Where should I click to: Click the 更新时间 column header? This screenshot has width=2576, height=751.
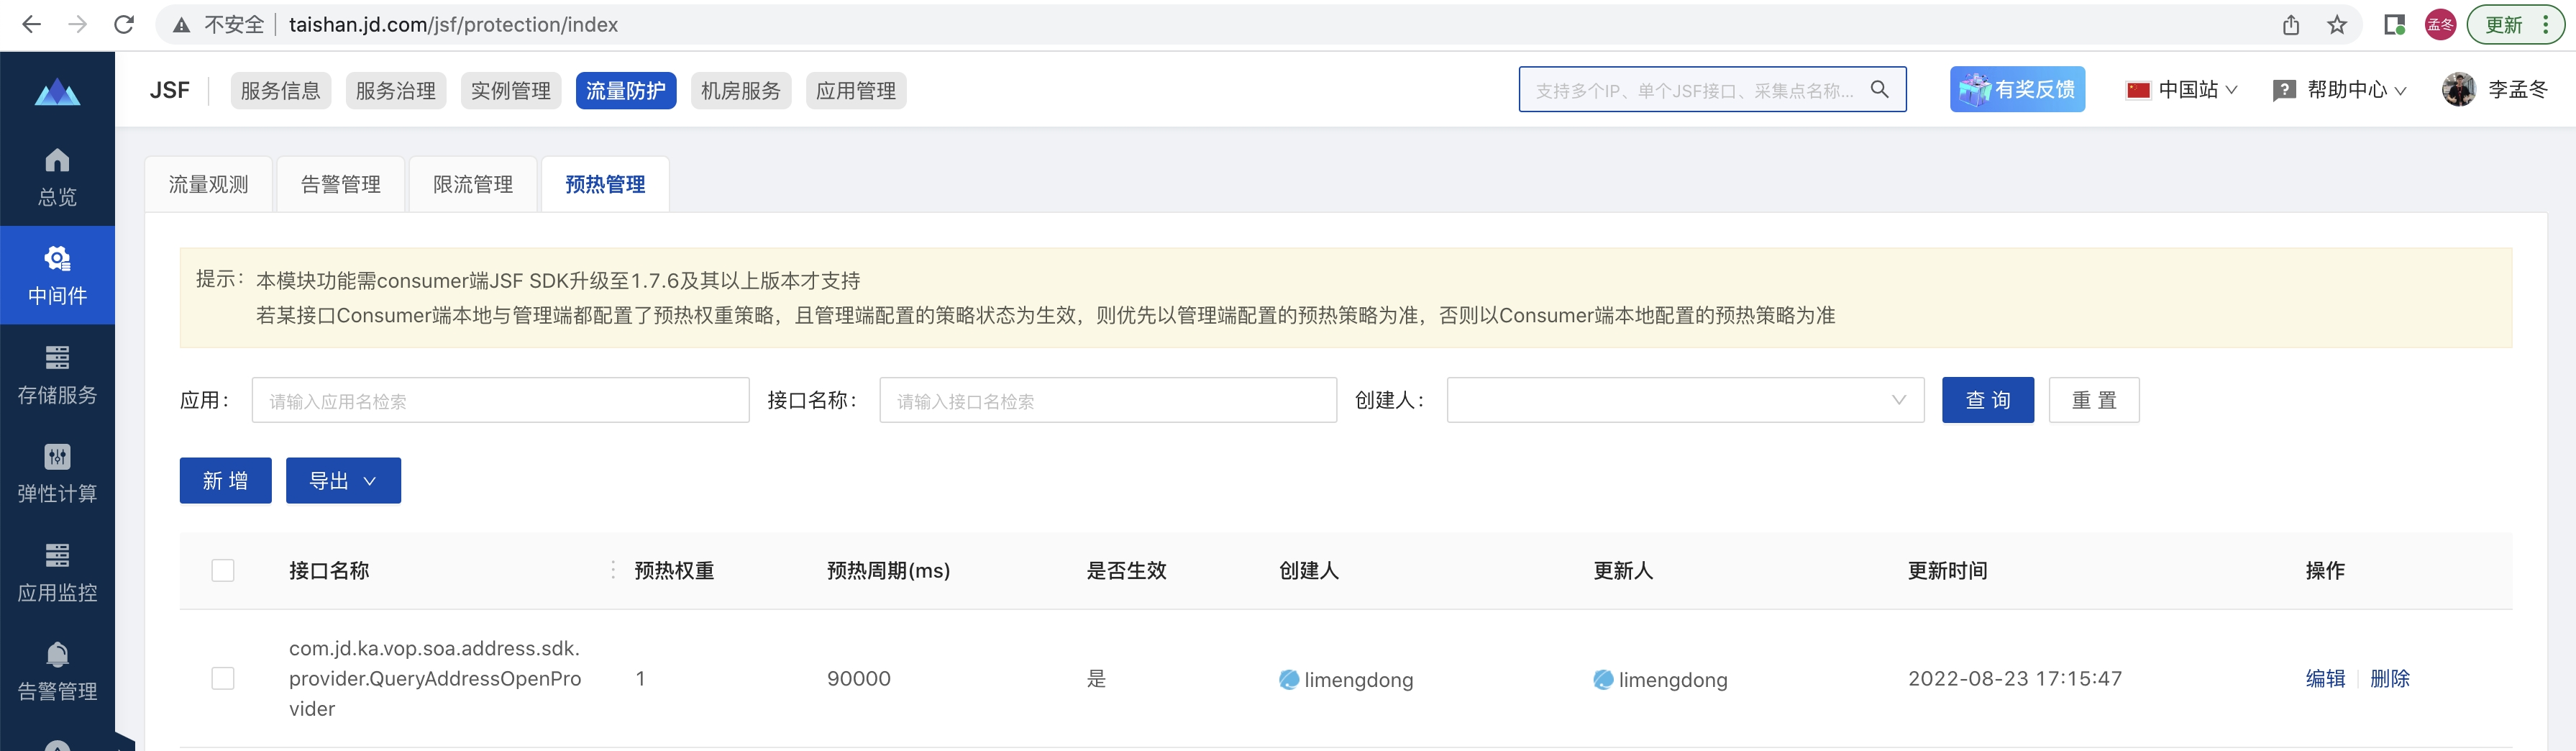point(1947,571)
